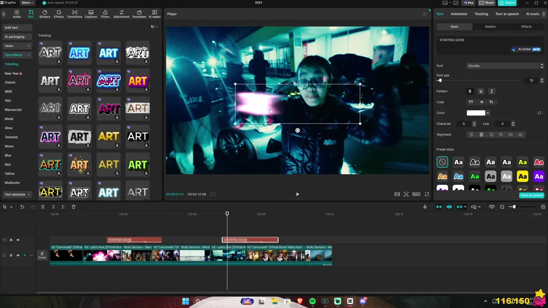548x308 pixels.
Task: Switch to Text to speech tab
Action: coord(507,14)
